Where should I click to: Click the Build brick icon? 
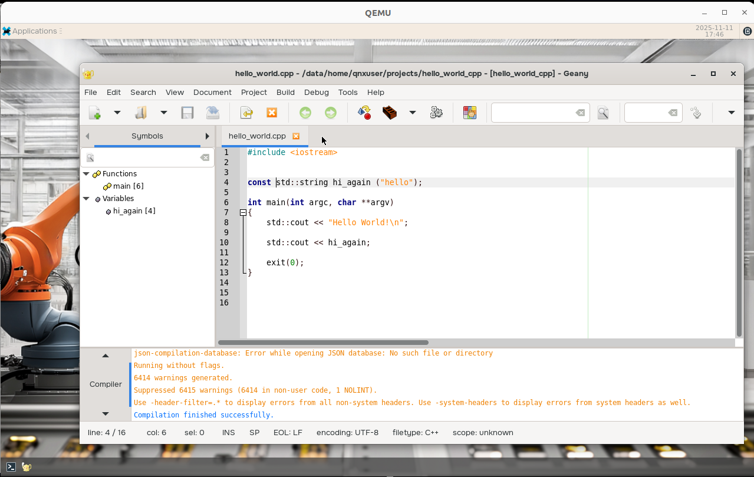pyautogui.click(x=389, y=113)
